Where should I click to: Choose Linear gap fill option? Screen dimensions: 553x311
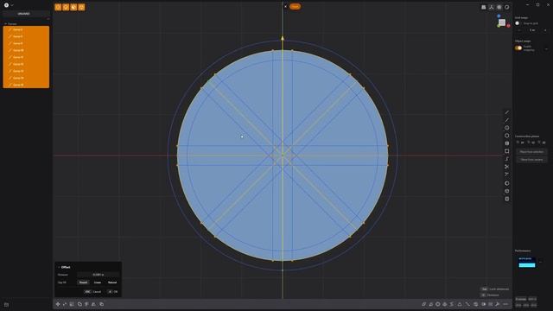98,282
